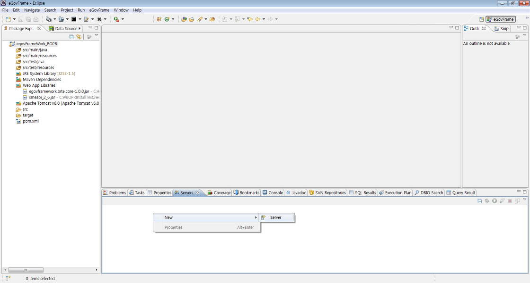
Task: Toggle Link with Editor in Package Explorer
Action: [x=79, y=36]
